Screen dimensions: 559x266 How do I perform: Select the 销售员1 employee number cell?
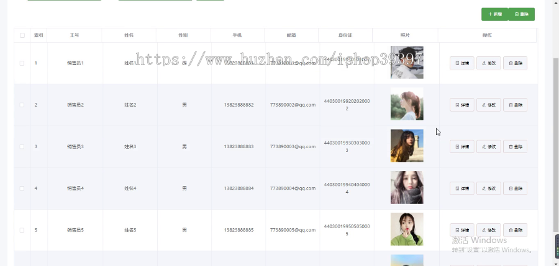[x=75, y=63]
